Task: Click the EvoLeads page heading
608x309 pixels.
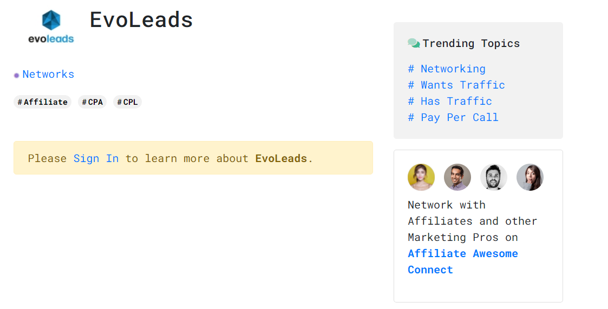Action: click(x=141, y=20)
